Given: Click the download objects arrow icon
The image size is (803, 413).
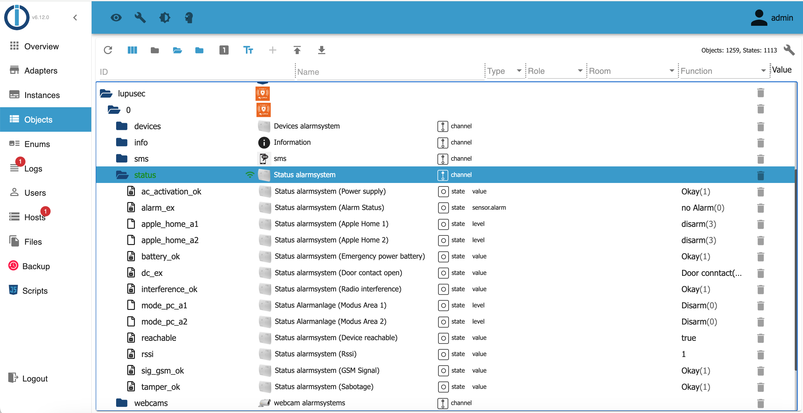Looking at the screenshot, I should click(x=321, y=50).
